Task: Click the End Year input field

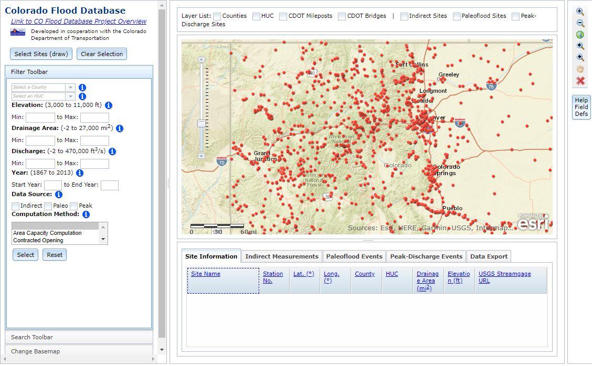Action: point(110,185)
